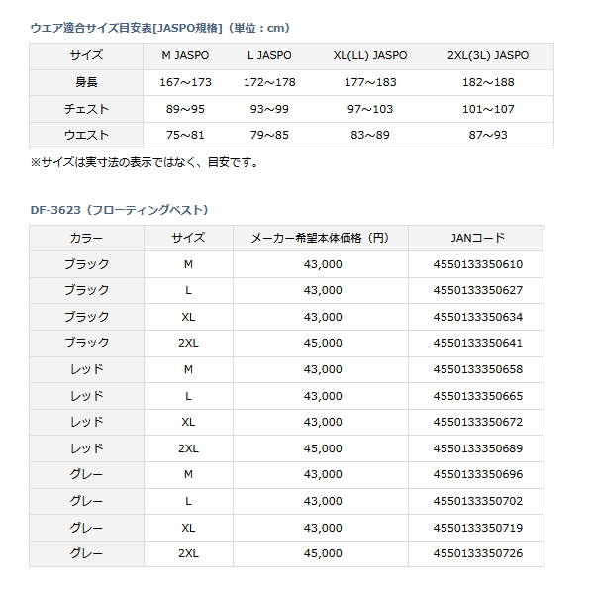Click the height value 167～173
The height and width of the screenshot is (594, 594).
click(185, 82)
